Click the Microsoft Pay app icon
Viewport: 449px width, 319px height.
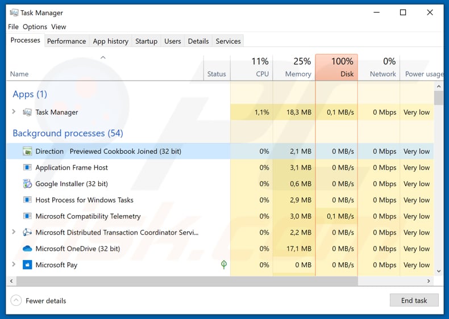pyautogui.click(x=27, y=265)
